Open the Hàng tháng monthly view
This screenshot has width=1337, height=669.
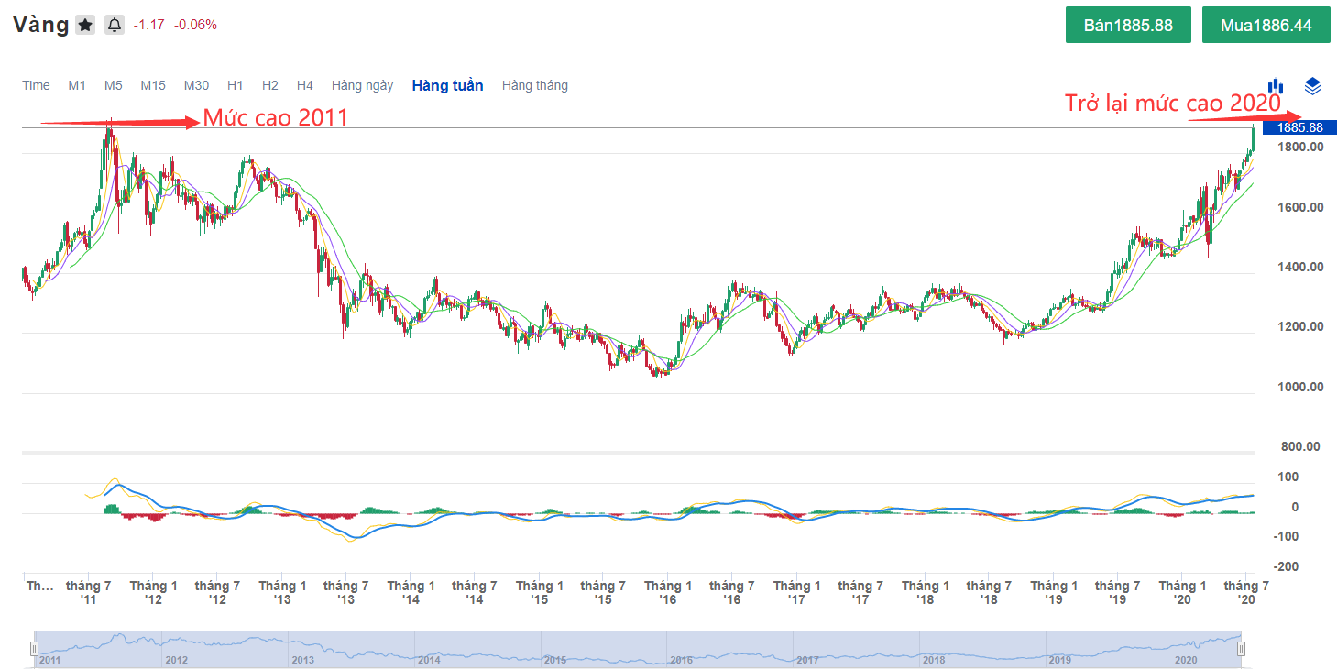tap(534, 85)
